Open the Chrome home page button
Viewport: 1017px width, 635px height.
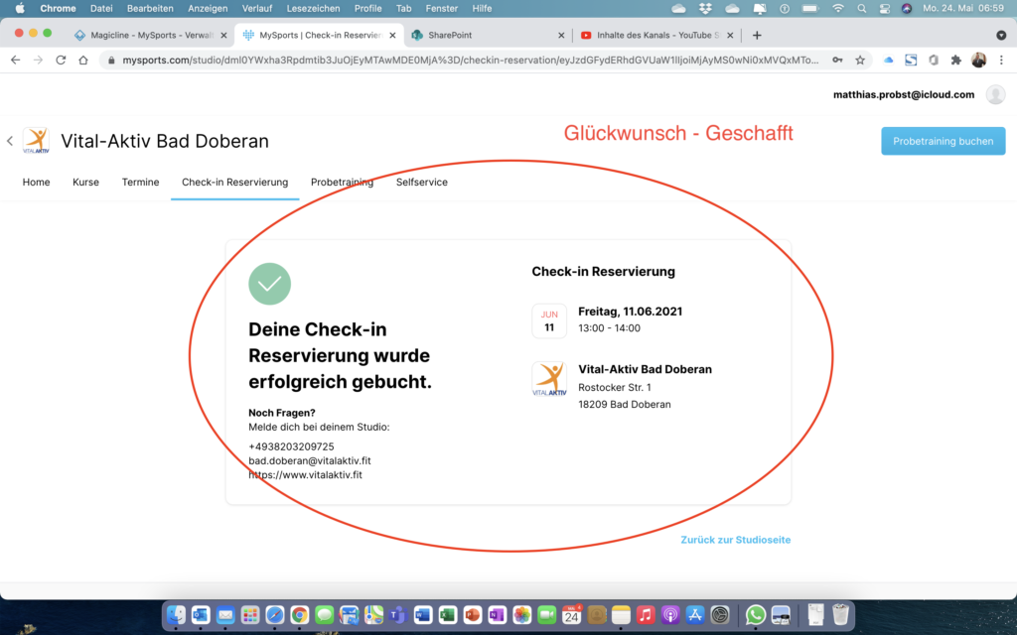83,61
